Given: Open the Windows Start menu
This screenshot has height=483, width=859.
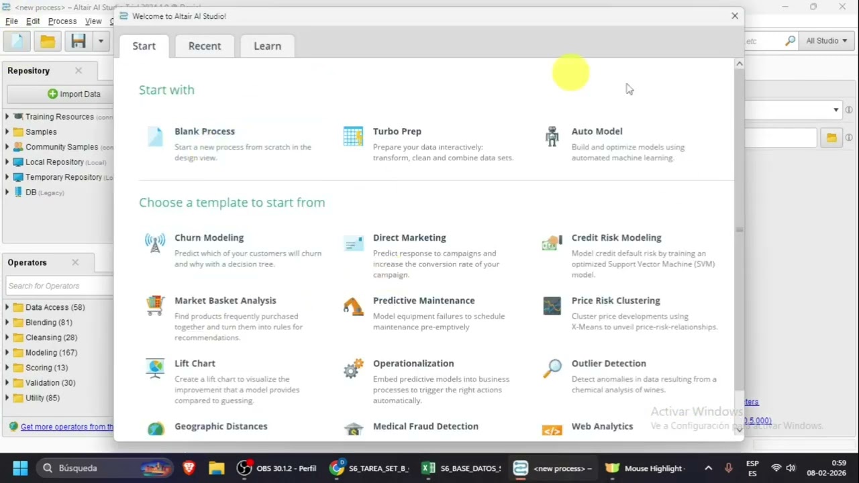Looking at the screenshot, I should point(20,468).
